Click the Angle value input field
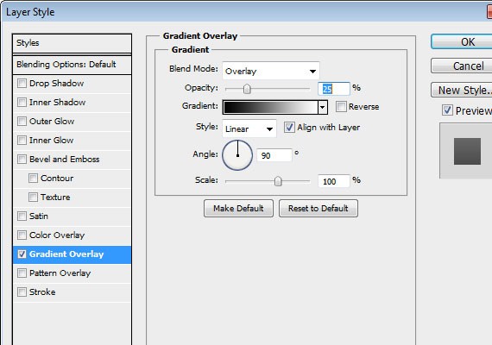The height and width of the screenshot is (345, 492). (274, 155)
